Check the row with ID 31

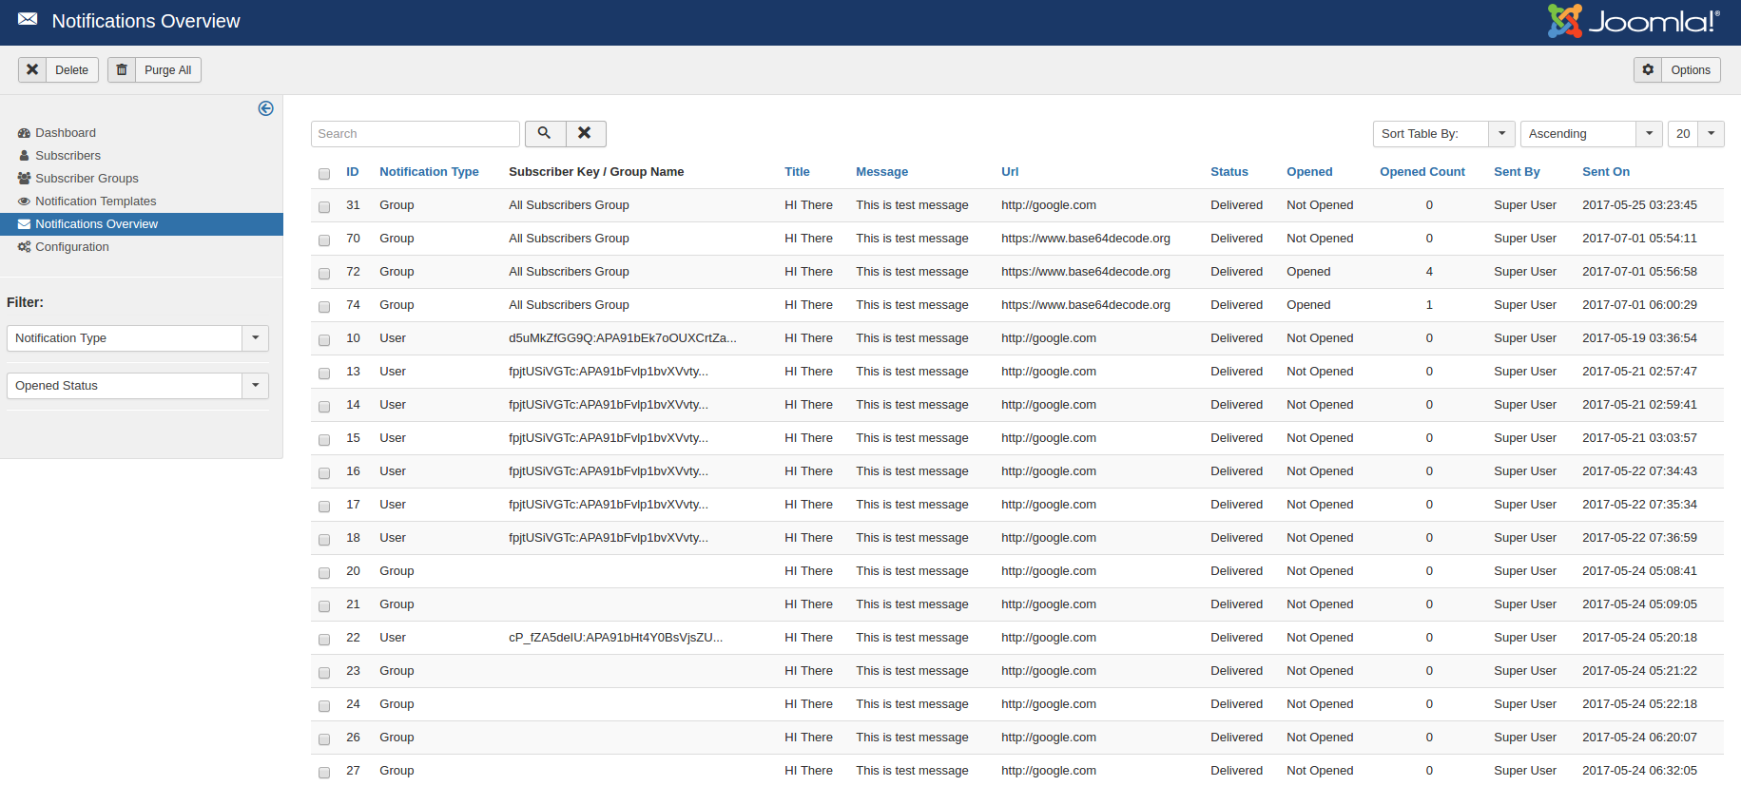(x=324, y=207)
